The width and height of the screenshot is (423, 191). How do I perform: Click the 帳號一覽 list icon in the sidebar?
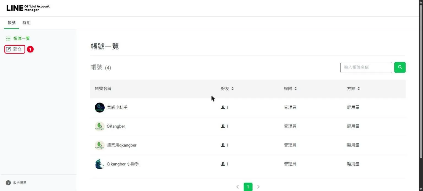8,38
